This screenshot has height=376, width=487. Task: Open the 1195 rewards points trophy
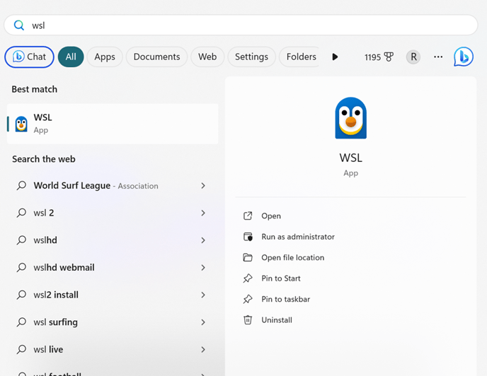coord(379,57)
